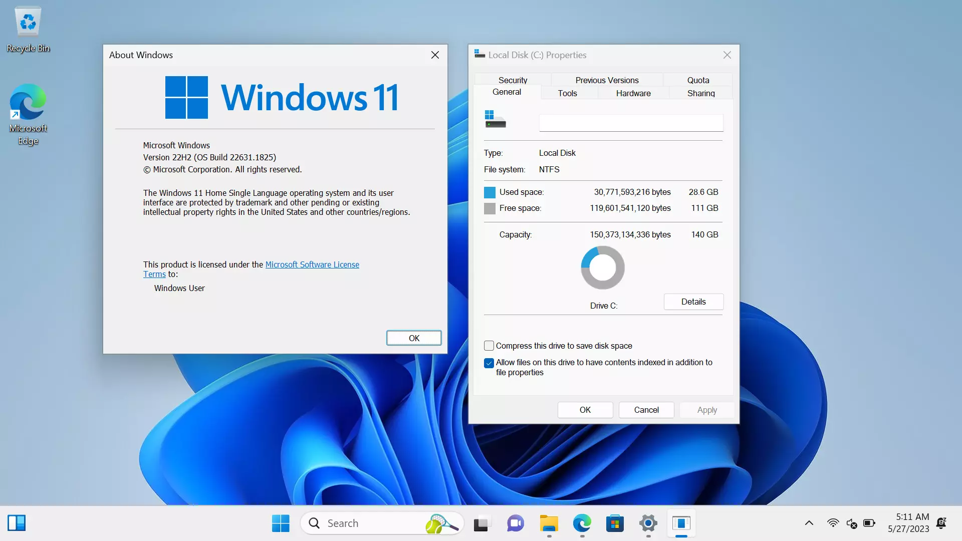This screenshot has height=541, width=962.
Task: Open the Windows Start menu
Action: point(281,523)
